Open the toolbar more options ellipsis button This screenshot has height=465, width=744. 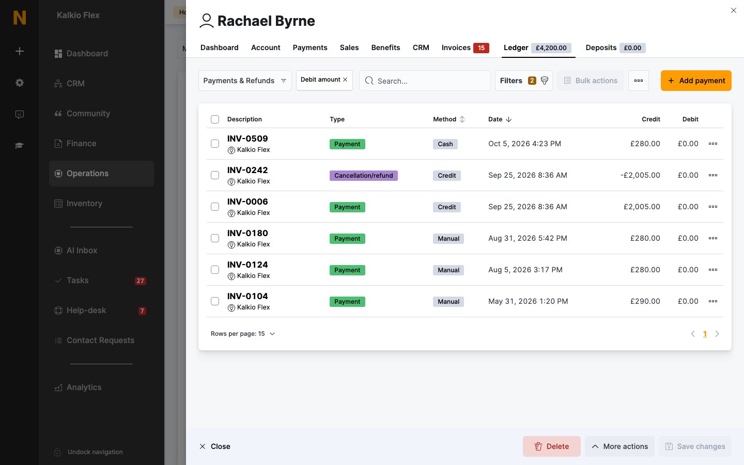pos(639,81)
